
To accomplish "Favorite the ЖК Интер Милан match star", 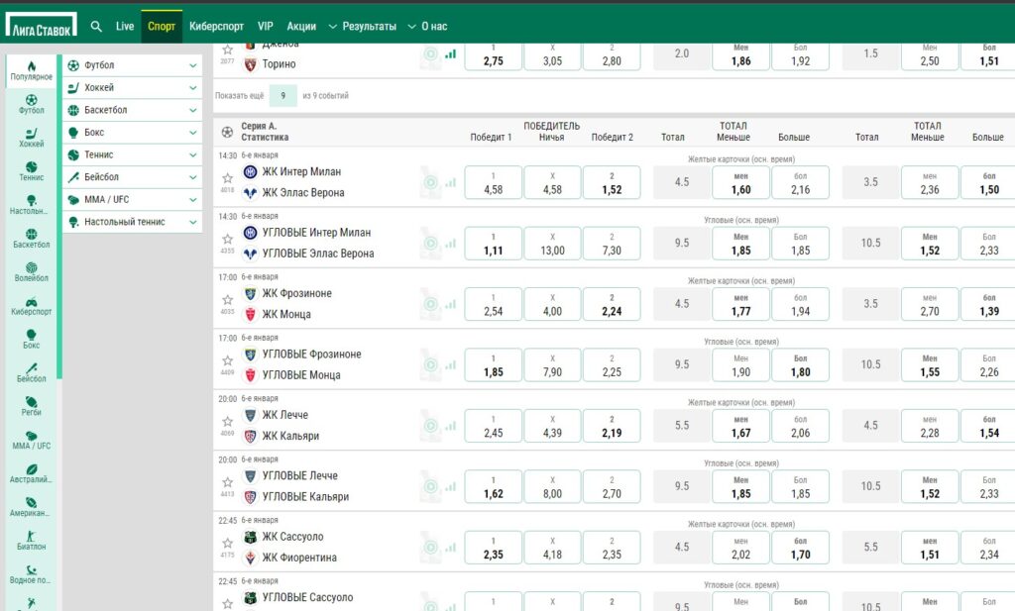I will (227, 178).
